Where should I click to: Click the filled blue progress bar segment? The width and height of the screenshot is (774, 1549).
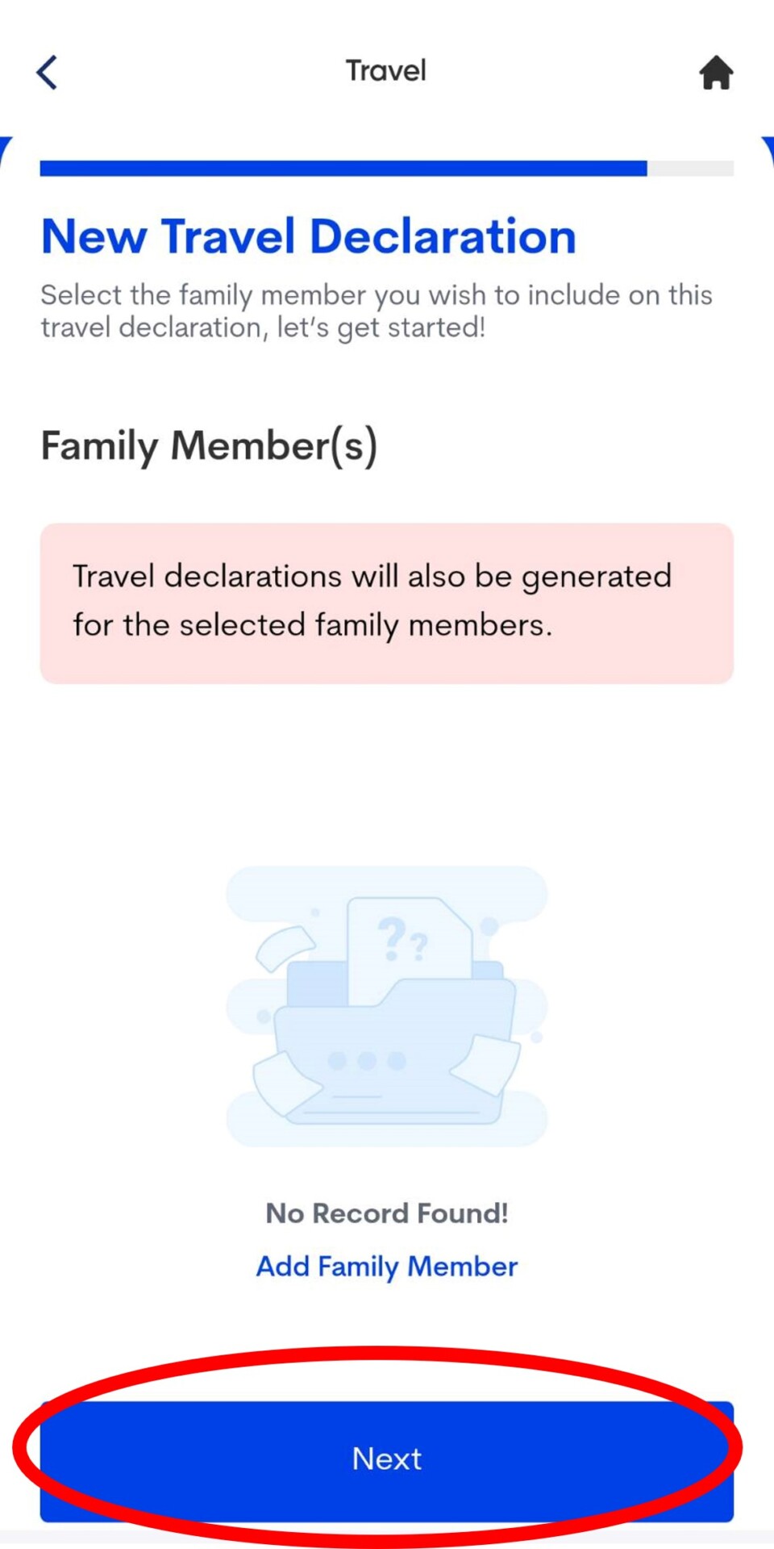pyautogui.click(x=343, y=169)
